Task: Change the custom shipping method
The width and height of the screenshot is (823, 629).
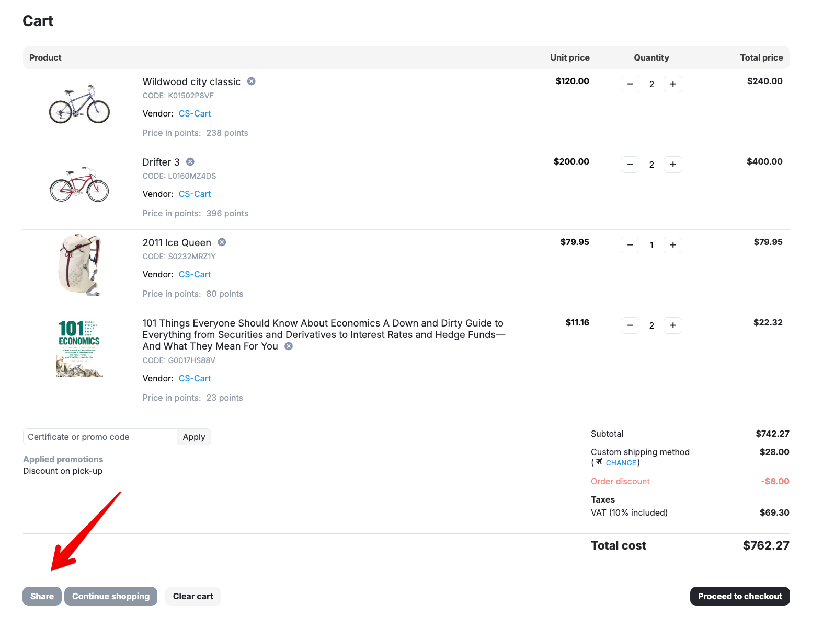Action: (x=621, y=463)
